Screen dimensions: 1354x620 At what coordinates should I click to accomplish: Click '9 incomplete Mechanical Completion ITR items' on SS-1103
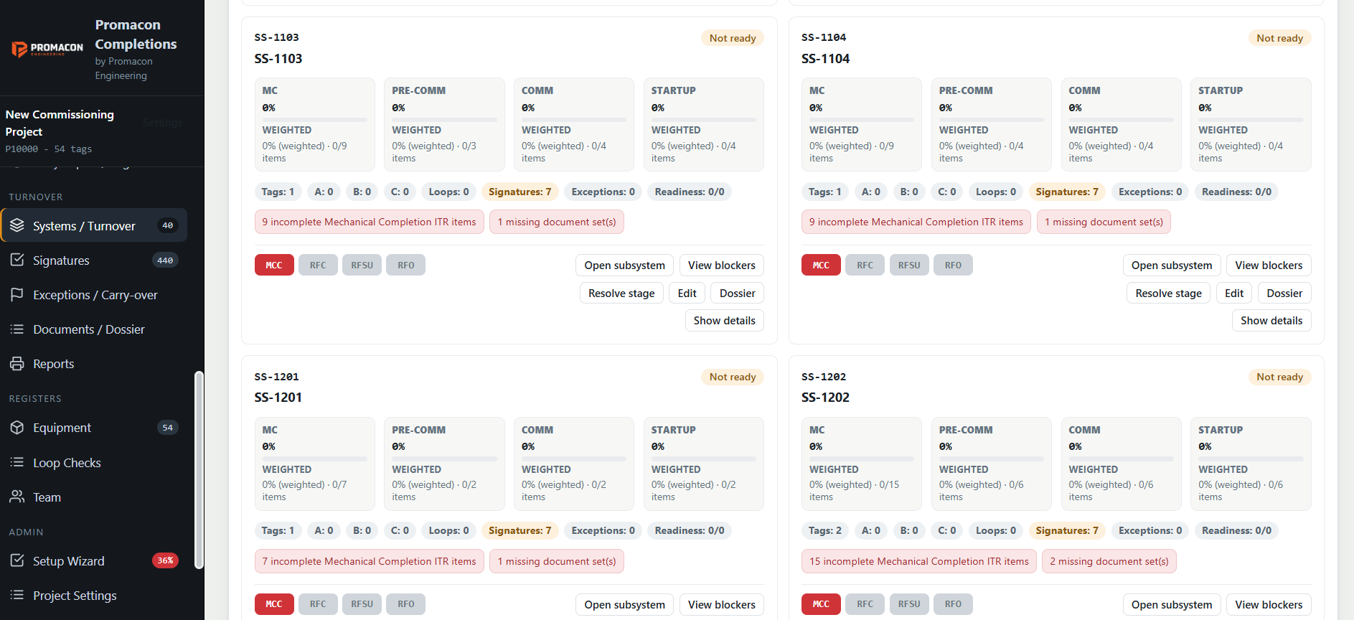click(369, 222)
